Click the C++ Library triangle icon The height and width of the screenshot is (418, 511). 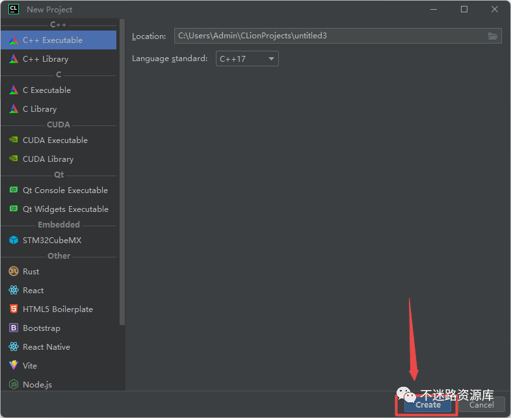pos(14,59)
